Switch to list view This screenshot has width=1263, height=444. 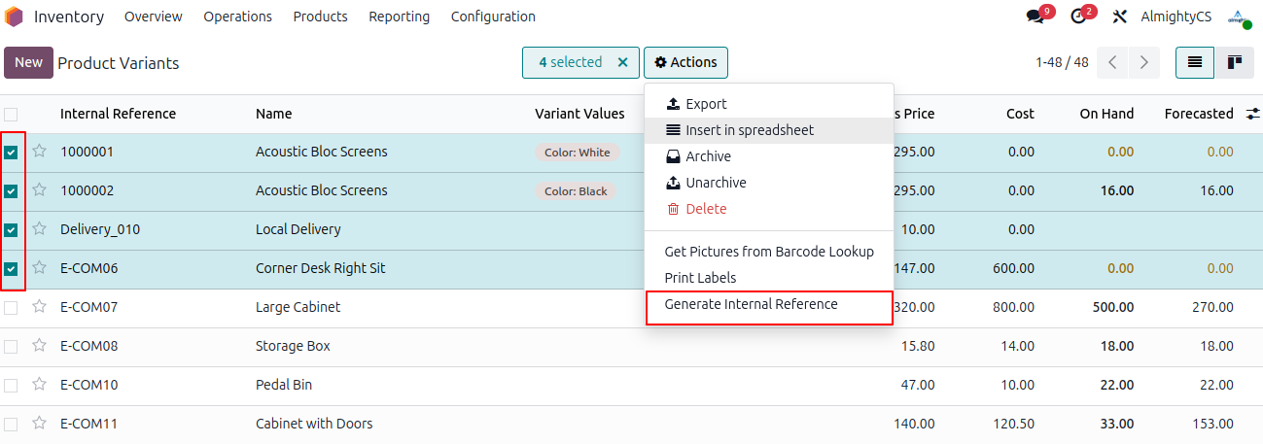(1194, 62)
